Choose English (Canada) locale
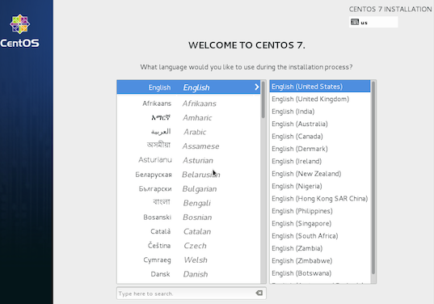The width and height of the screenshot is (434, 304). pos(320,136)
